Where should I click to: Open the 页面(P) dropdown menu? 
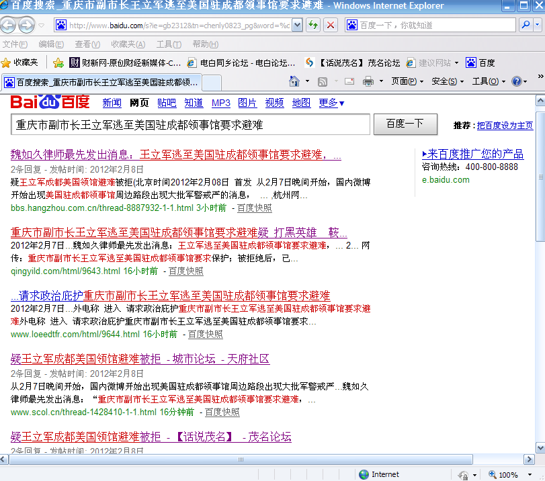pos(407,81)
